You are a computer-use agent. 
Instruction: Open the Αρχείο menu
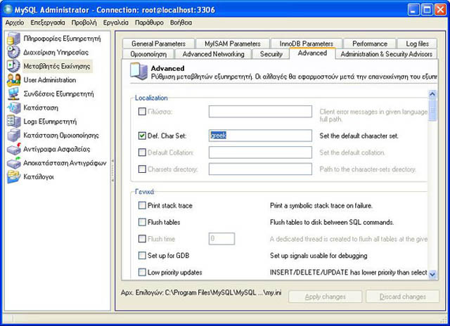tap(15, 22)
